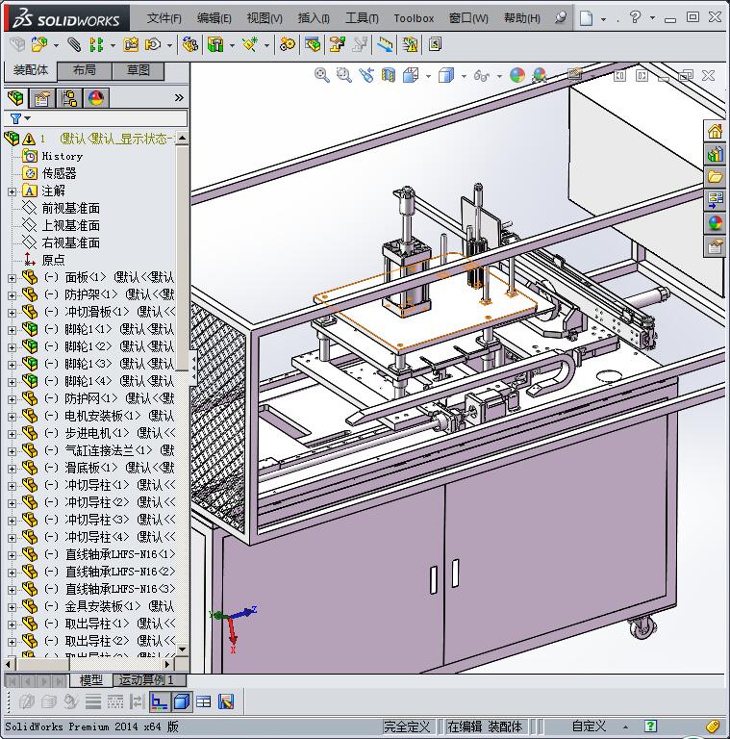The height and width of the screenshot is (739, 730).
Task: Open the 工具(T) menu
Action: (362, 18)
